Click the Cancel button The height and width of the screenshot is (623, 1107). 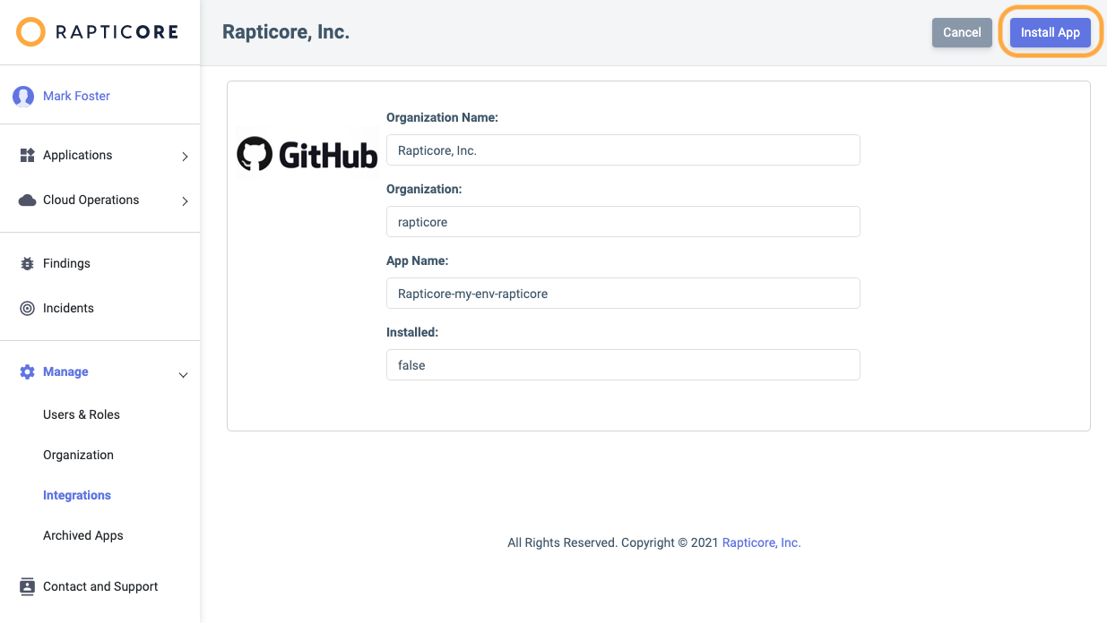[x=962, y=32]
